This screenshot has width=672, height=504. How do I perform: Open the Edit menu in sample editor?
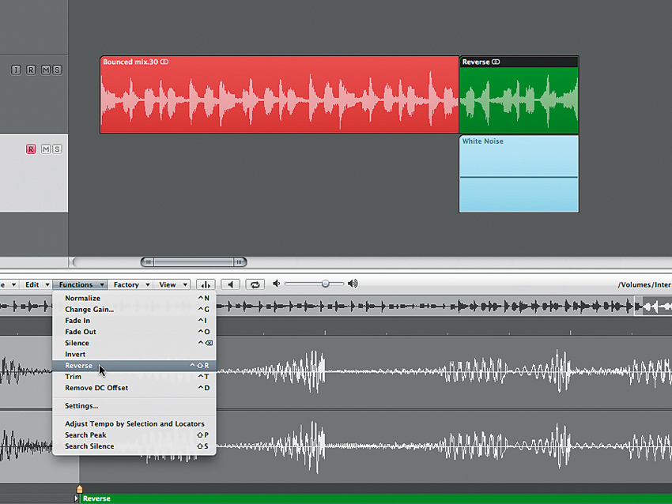[x=36, y=284]
